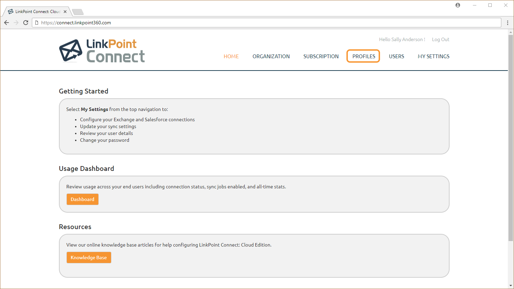Click the Hello Sally Anderson greeting
The width and height of the screenshot is (514, 289).
402,39
